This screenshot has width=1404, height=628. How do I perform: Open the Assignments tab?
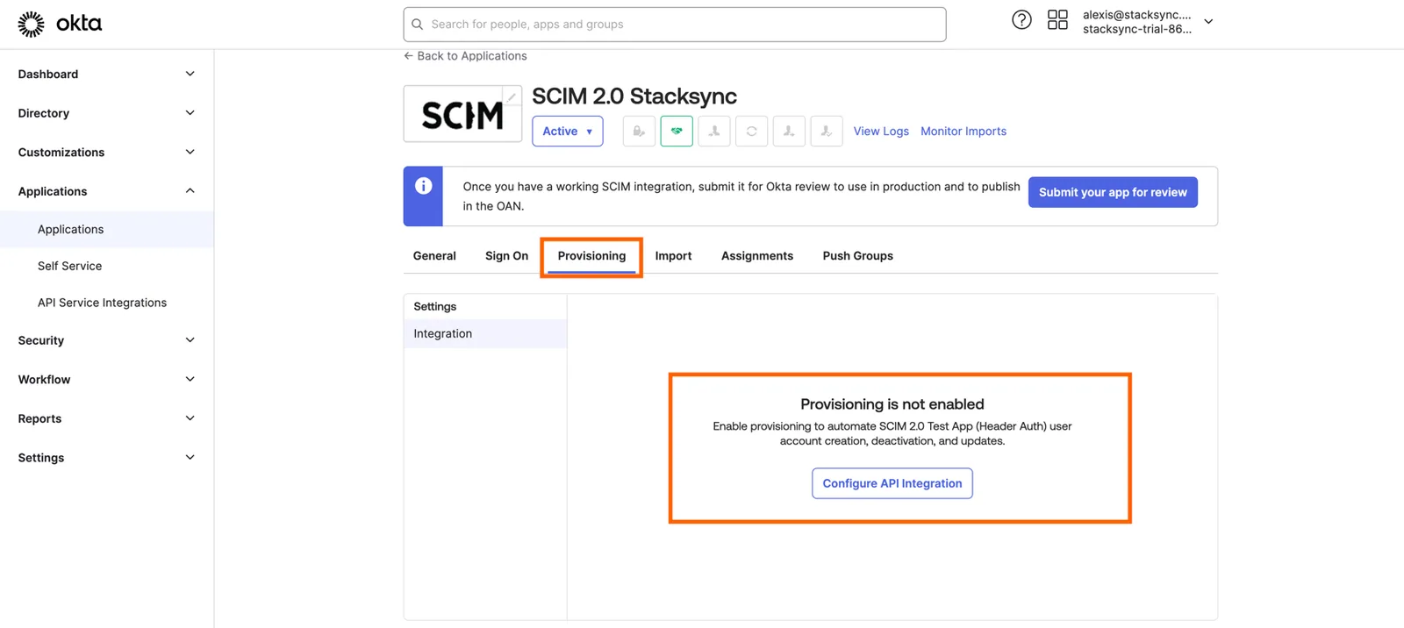pos(757,256)
